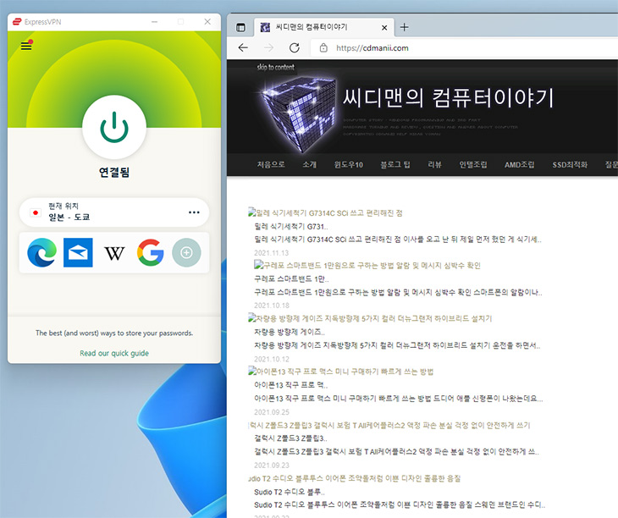Focus the cdmanii.com address bar
Screen dimensions: 618x518
(465, 48)
